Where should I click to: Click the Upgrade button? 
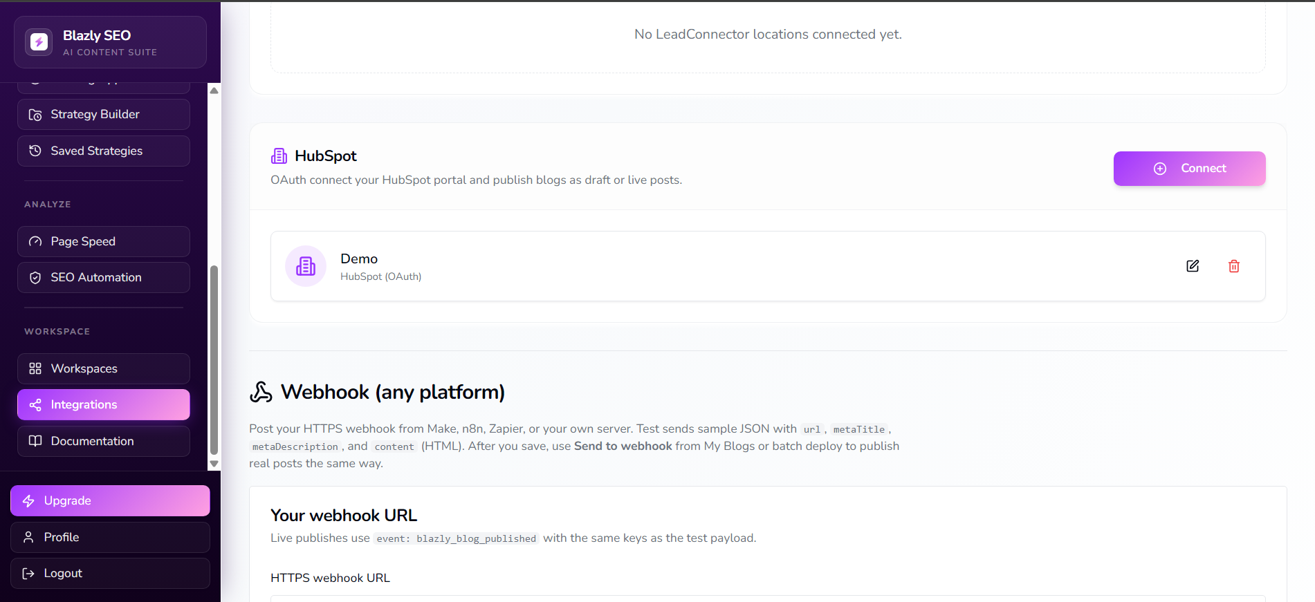coord(110,500)
